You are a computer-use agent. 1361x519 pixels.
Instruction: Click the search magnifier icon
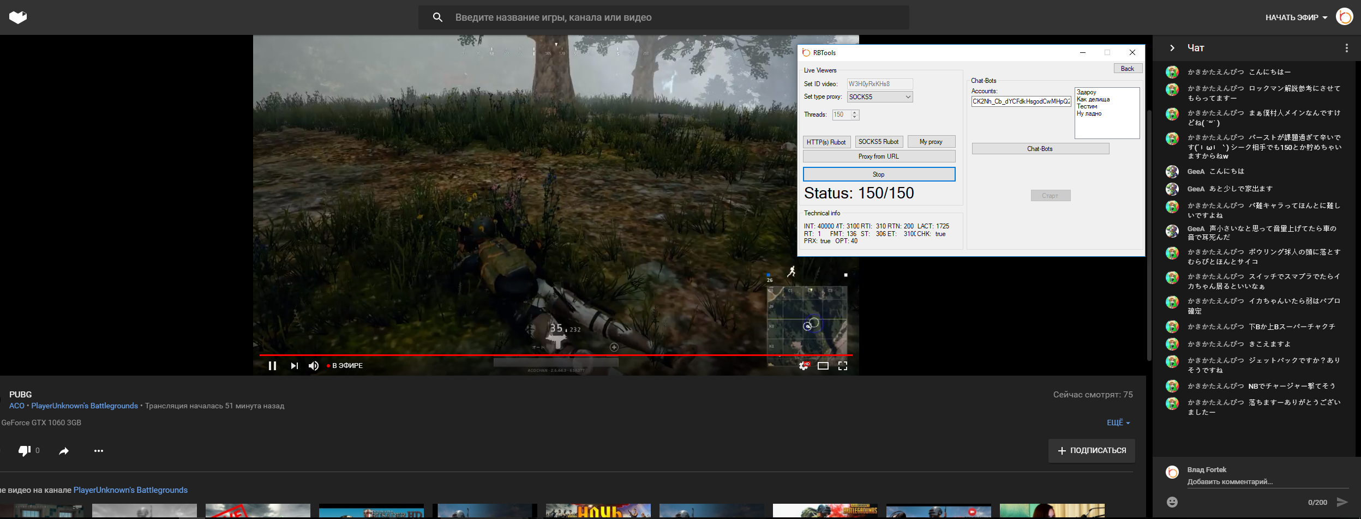(437, 17)
